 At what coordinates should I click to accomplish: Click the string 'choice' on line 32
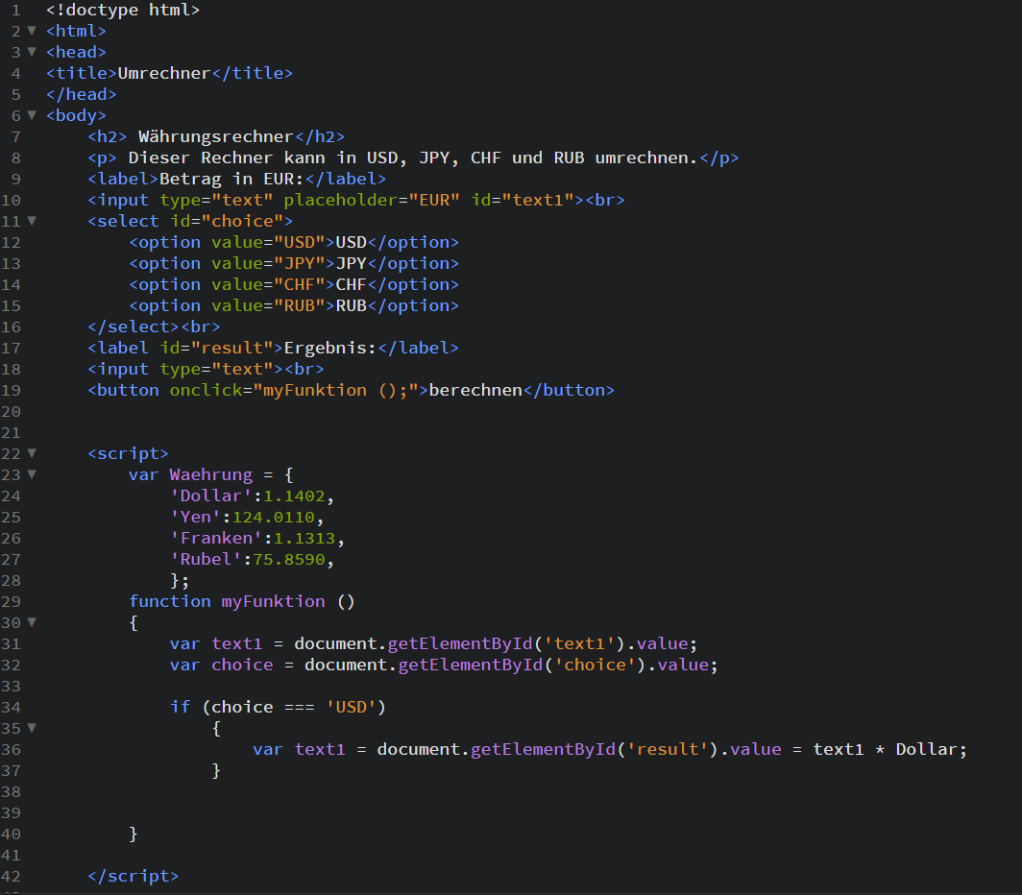596,665
